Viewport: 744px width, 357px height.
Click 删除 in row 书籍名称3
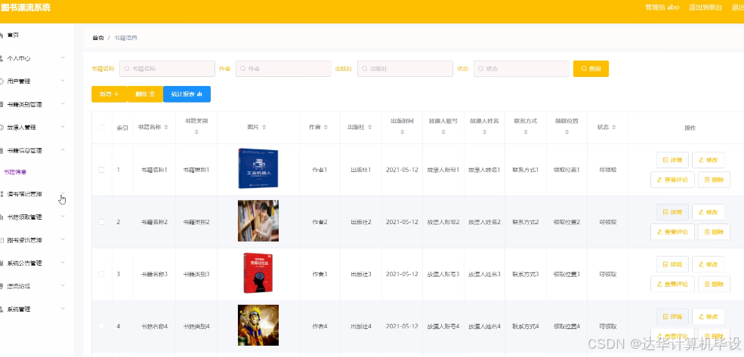pos(714,284)
